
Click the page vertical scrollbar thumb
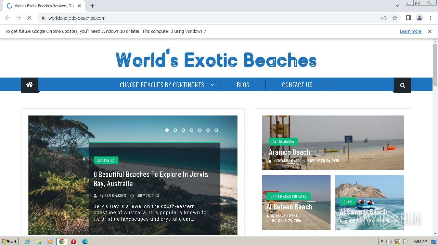coord(435,65)
